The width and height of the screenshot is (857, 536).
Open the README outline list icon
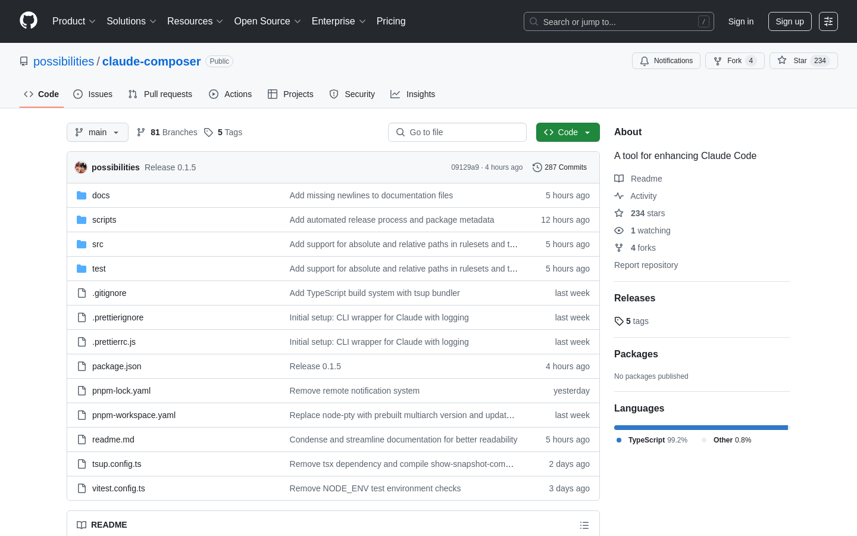coord(584,525)
